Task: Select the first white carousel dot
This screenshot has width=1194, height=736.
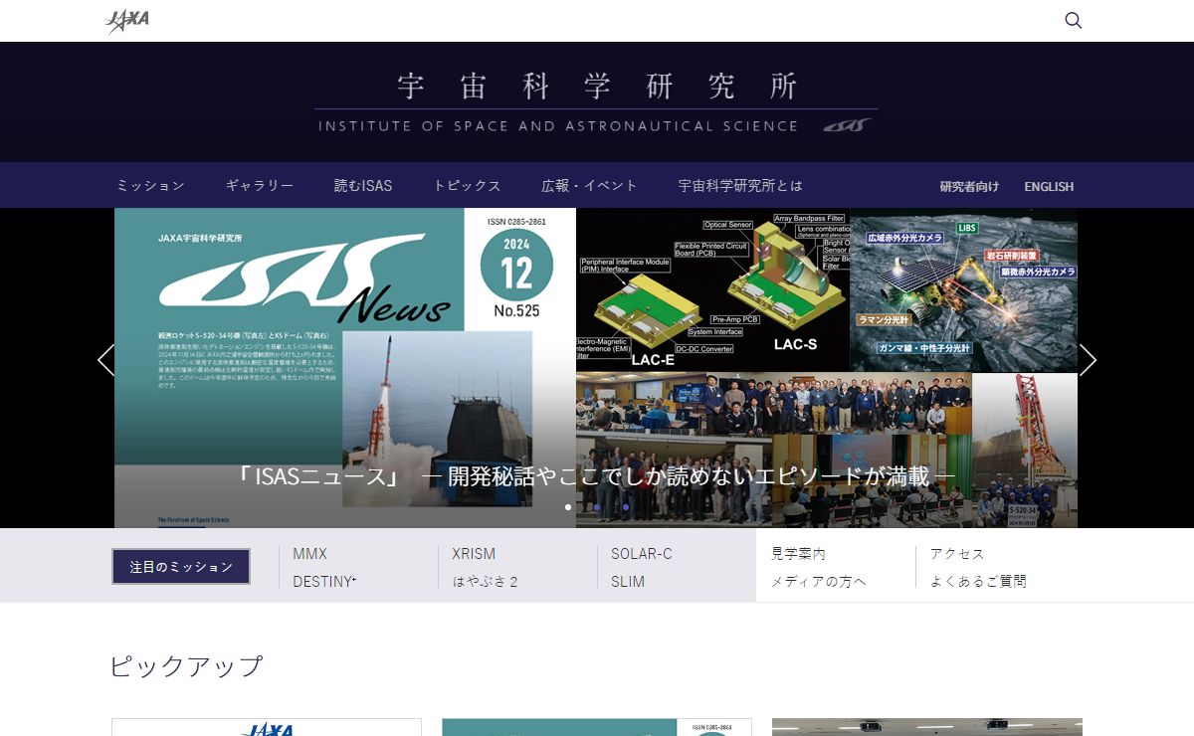Action: pyautogui.click(x=568, y=507)
